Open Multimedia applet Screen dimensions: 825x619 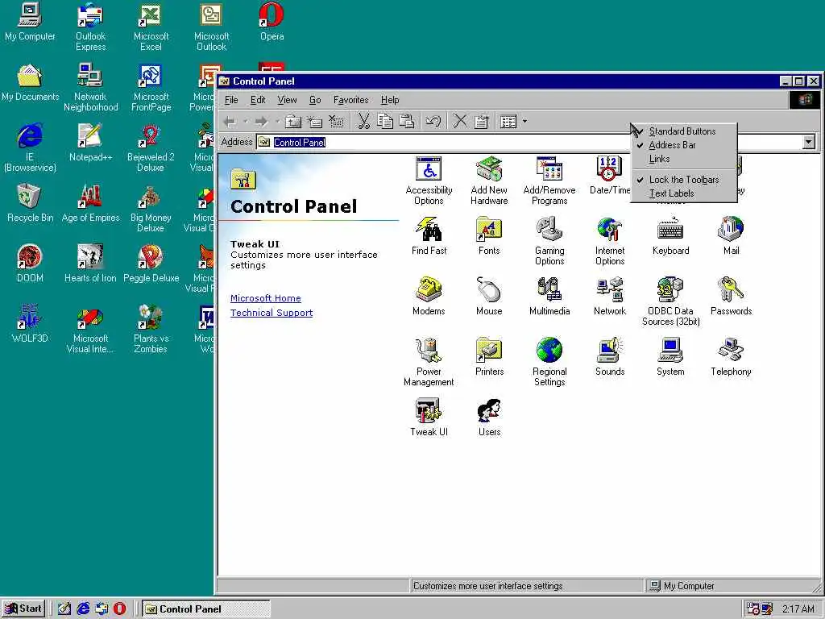pos(549,297)
